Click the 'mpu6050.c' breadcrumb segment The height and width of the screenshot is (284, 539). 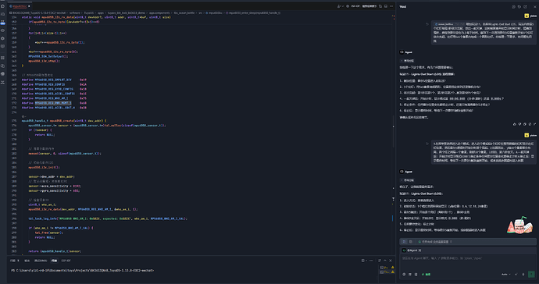point(215,12)
